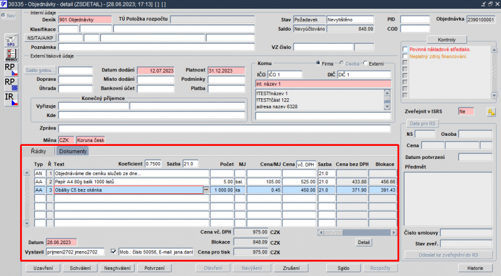Viewport: 501px width, 276px height.
Task: Click down arrow of address box scrollbar
Action: point(387,106)
